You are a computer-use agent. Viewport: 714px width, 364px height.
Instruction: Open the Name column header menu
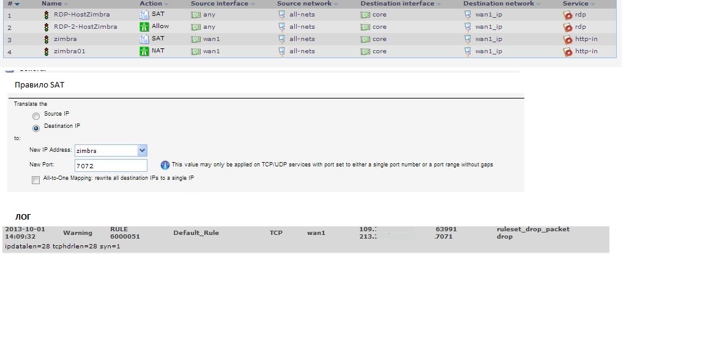tap(66, 4)
